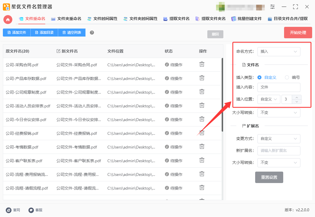315x217 pixels.
Task: Delete the 公司-今日会议安排.pdf row
Action: click(x=202, y=119)
